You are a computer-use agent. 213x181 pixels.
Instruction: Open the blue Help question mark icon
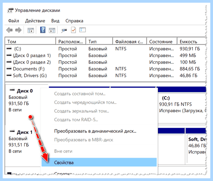point(43,30)
